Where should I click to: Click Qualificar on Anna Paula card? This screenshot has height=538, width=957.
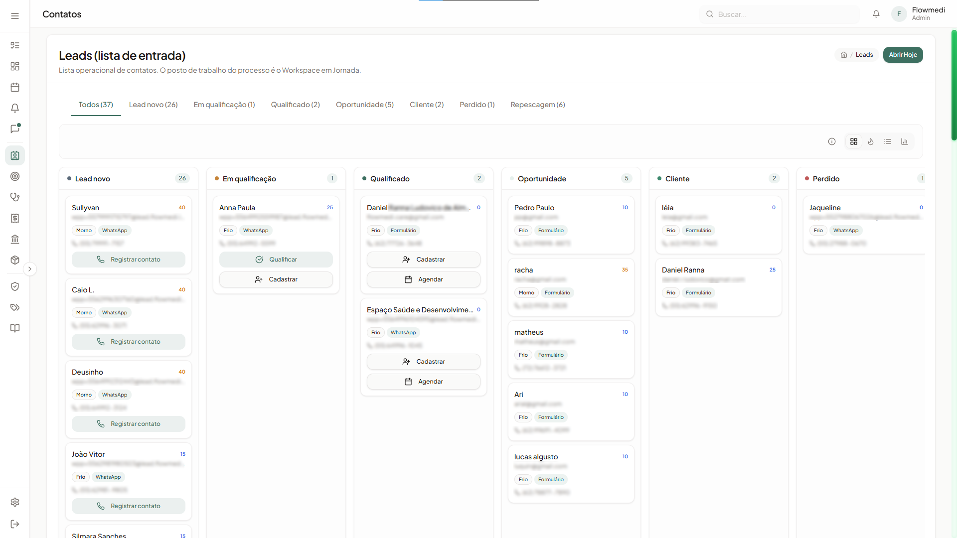click(x=276, y=260)
